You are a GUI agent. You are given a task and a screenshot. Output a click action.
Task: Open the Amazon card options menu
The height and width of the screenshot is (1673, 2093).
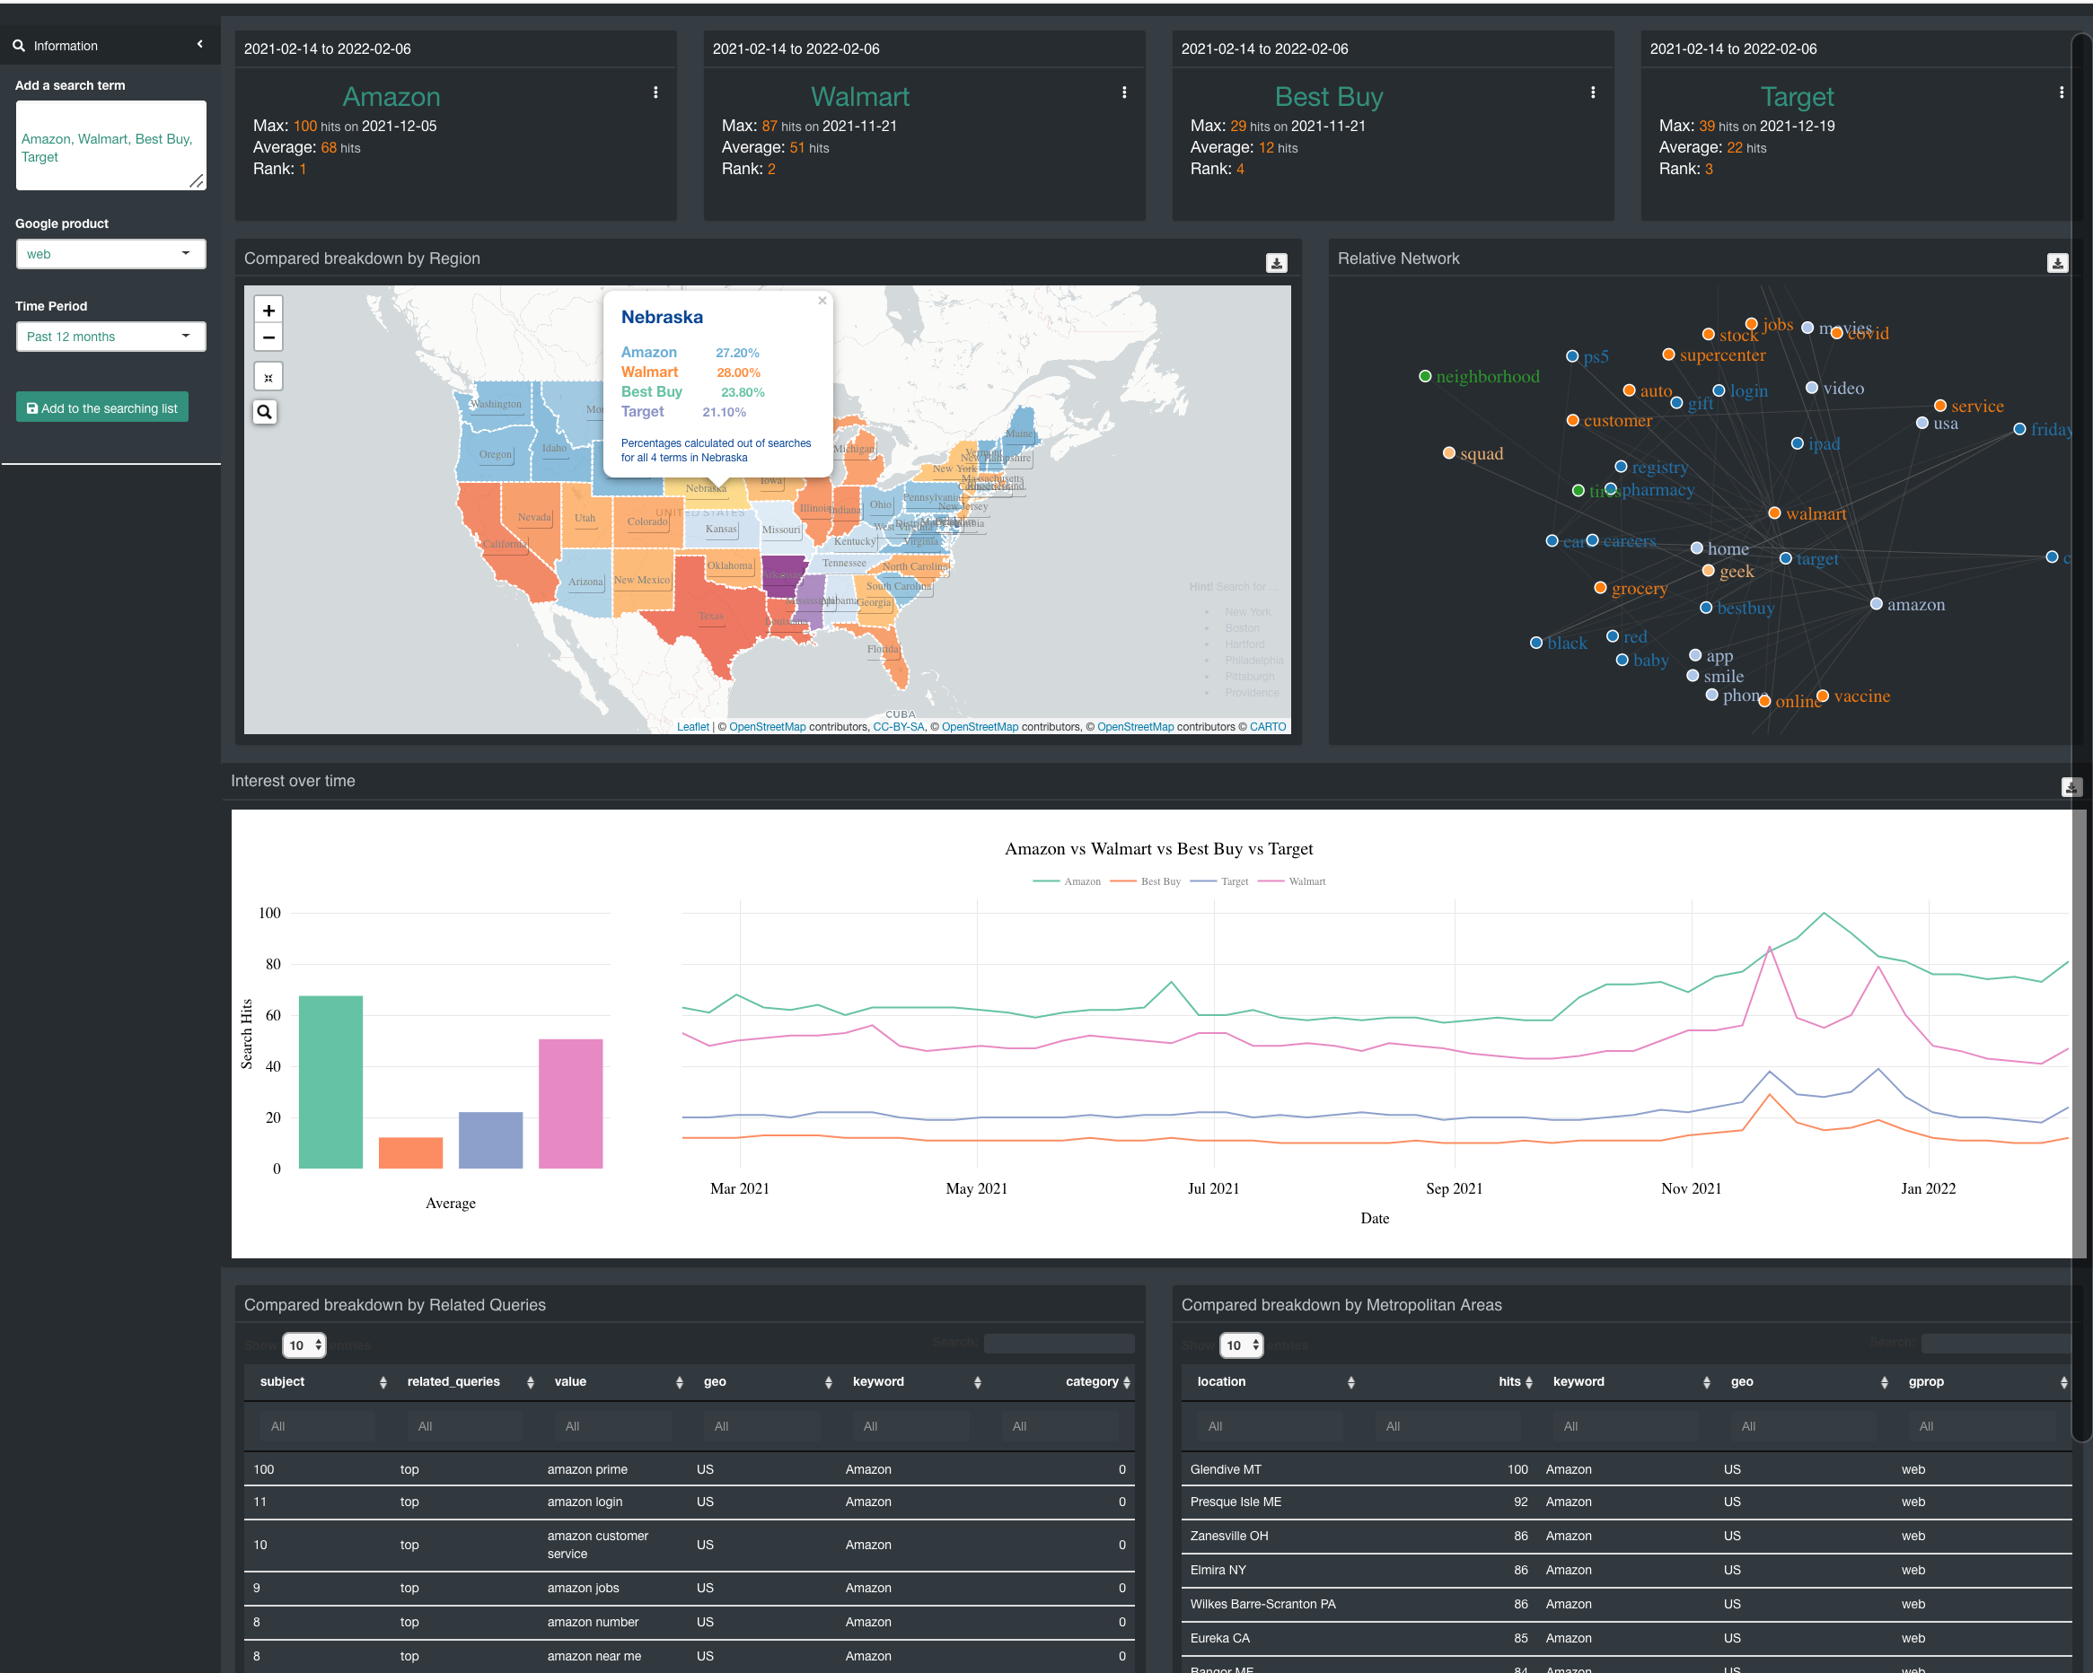coord(655,92)
